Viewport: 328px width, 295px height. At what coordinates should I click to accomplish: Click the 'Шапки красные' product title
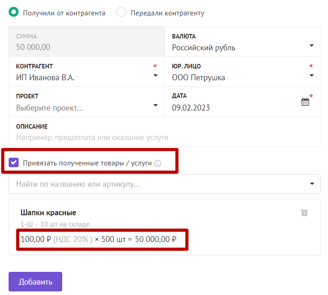pyautogui.click(x=49, y=213)
